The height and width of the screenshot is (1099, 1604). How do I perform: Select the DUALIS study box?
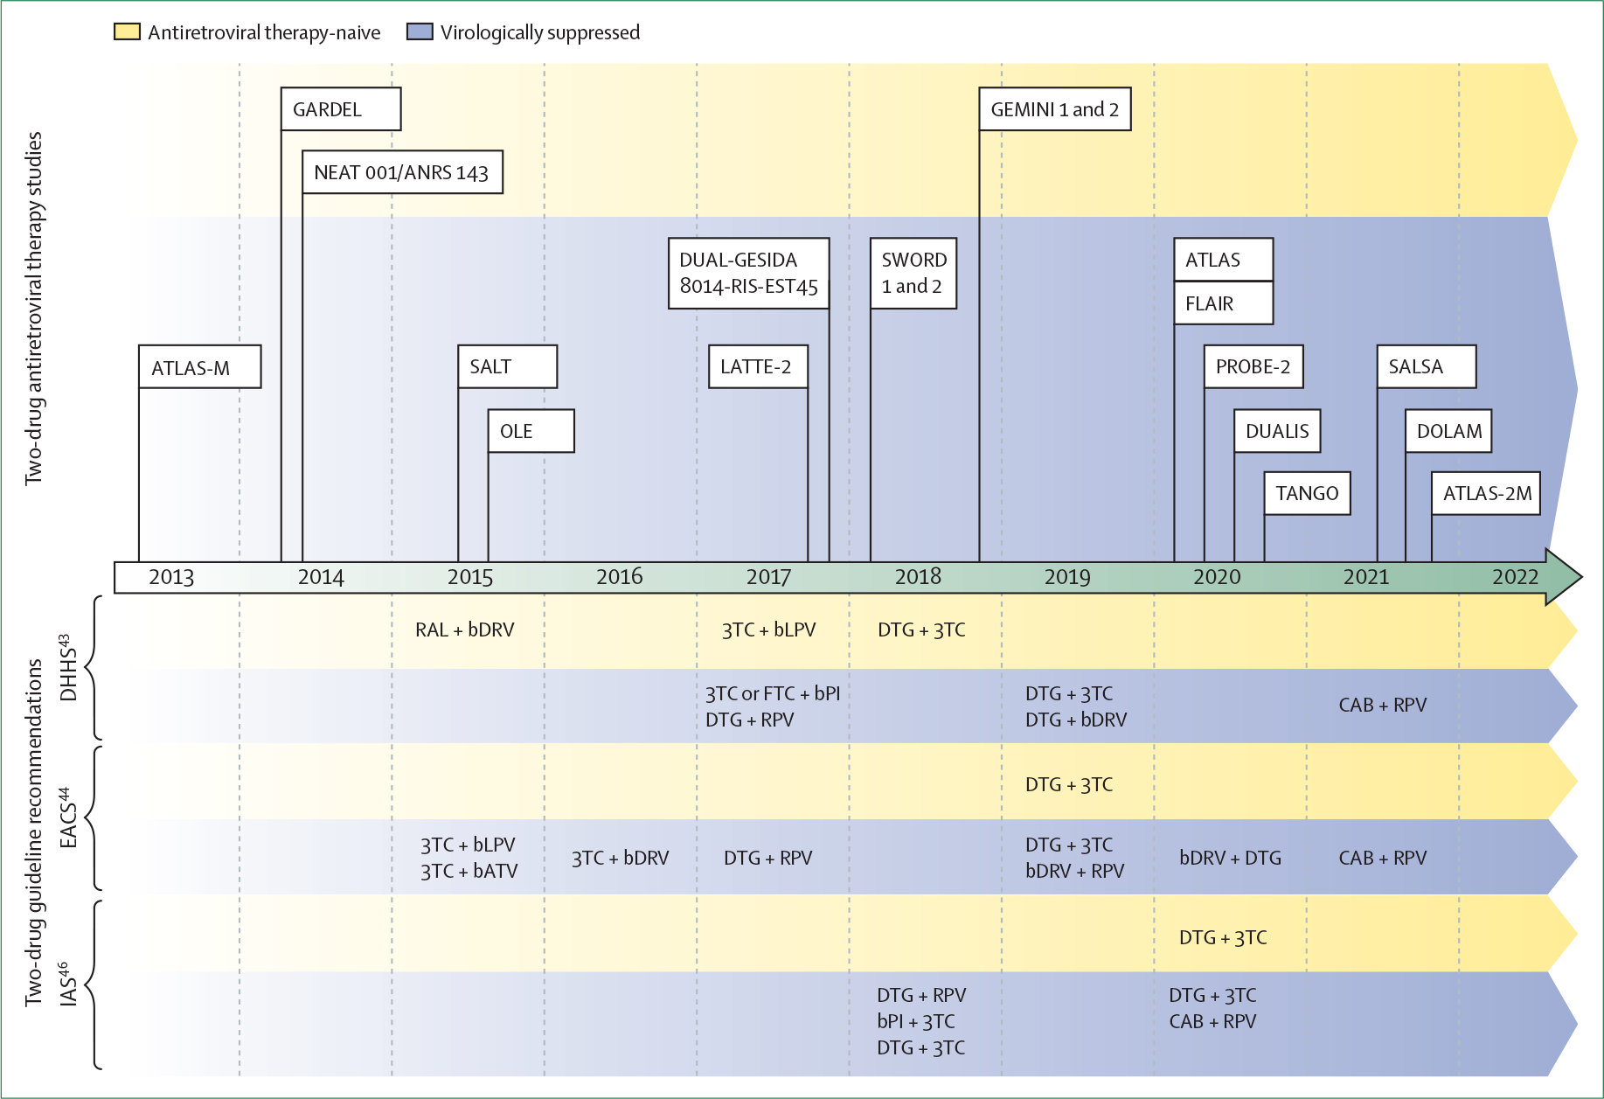coord(1277,431)
